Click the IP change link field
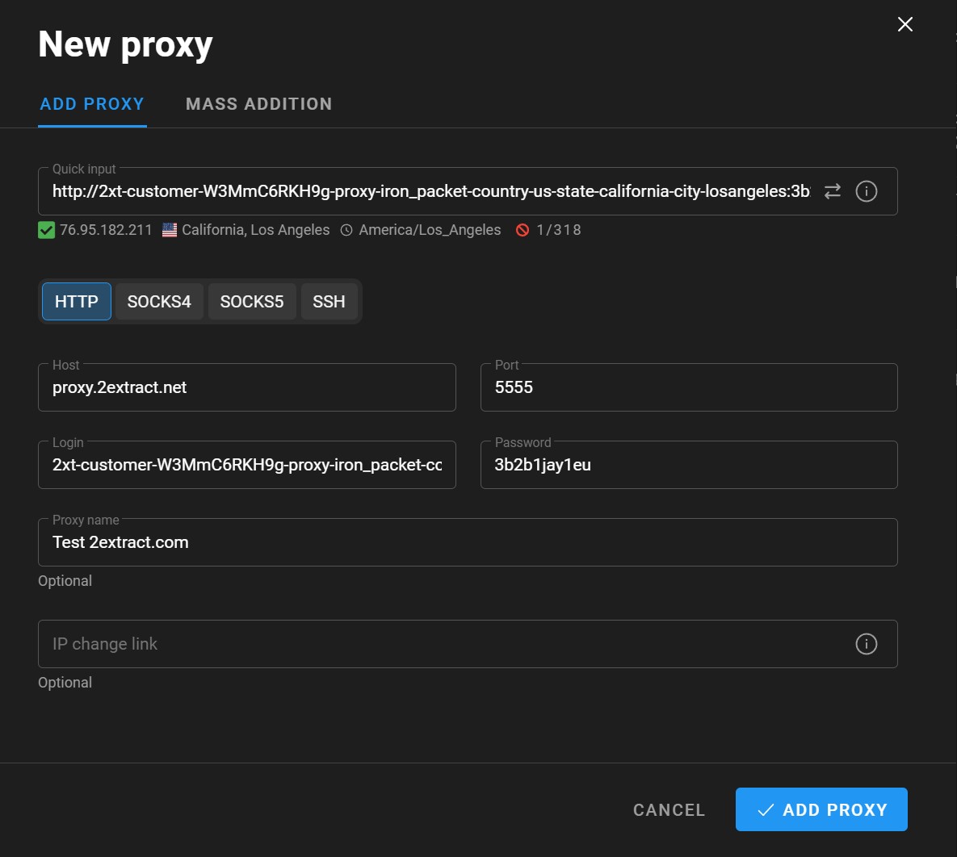Image resolution: width=957 pixels, height=857 pixels. (468, 644)
